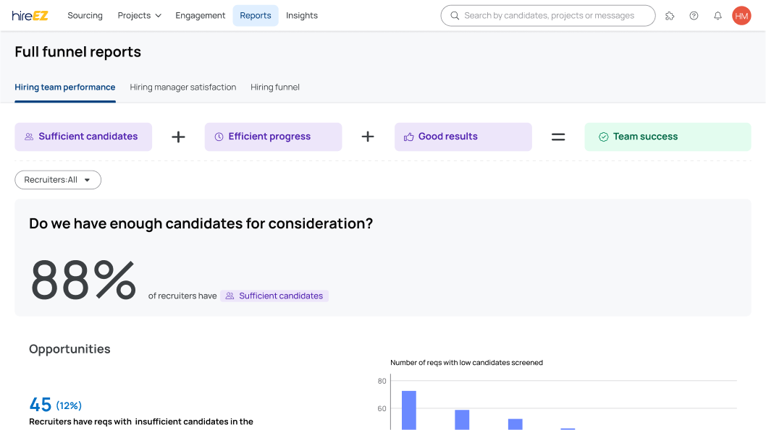Click the tallest bar in the chart

(x=408, y=410)
